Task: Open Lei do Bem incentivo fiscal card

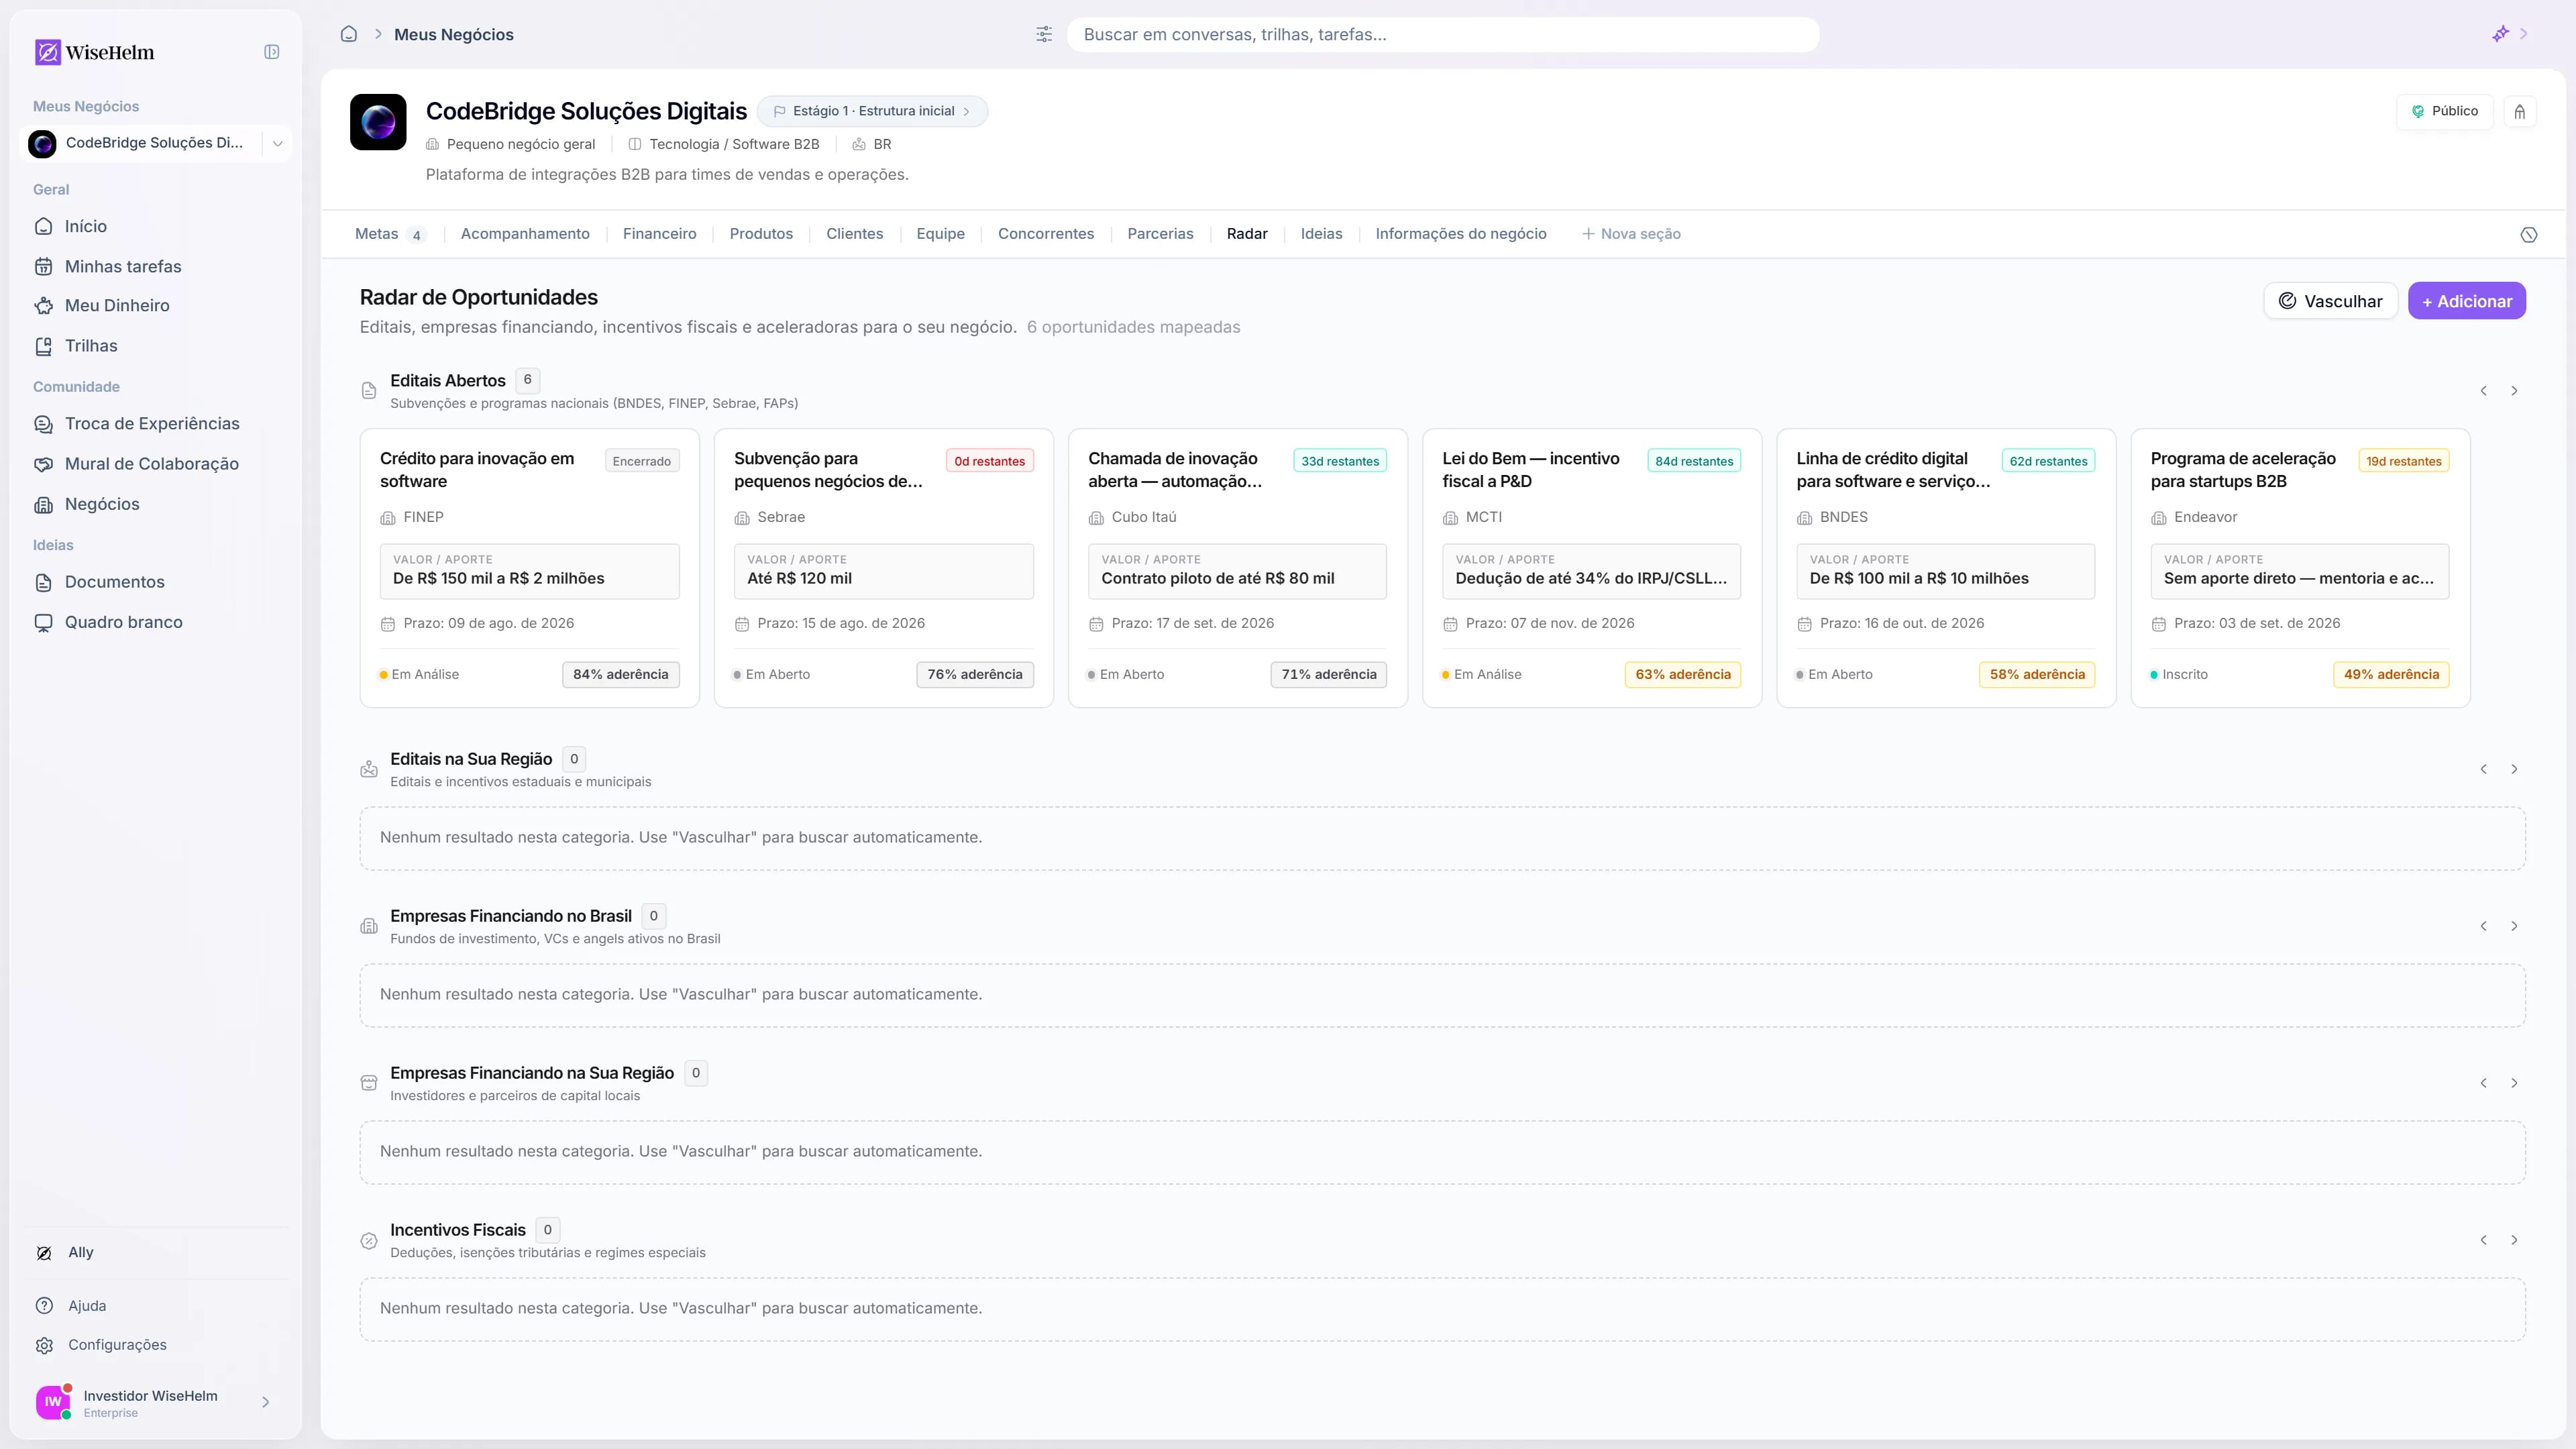Action: pyautogui.click(x=1592, y=568)
